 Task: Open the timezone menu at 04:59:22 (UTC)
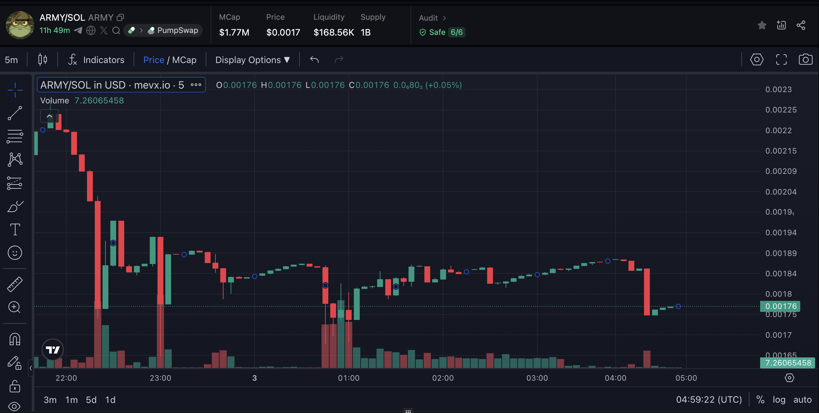709,400
